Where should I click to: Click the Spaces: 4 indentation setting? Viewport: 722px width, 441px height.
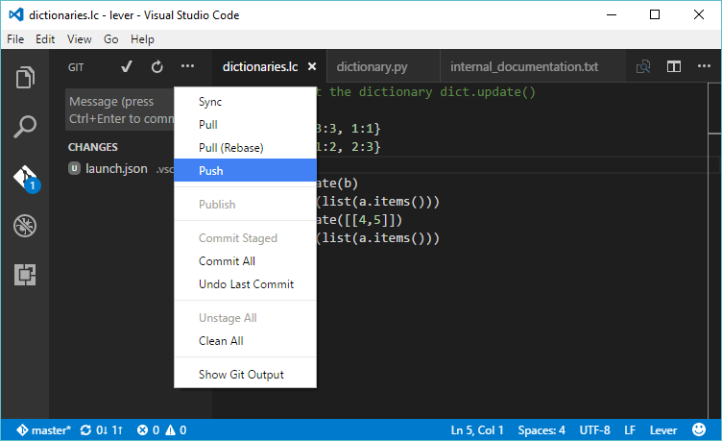pos(541,430)
